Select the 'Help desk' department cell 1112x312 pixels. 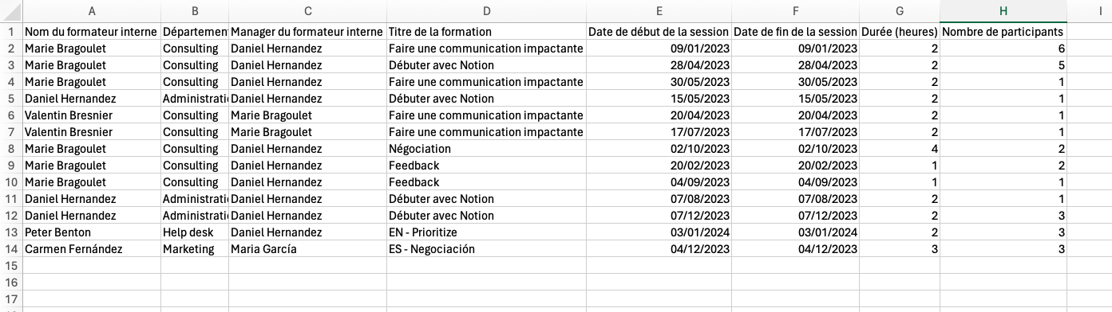(195, 232)
